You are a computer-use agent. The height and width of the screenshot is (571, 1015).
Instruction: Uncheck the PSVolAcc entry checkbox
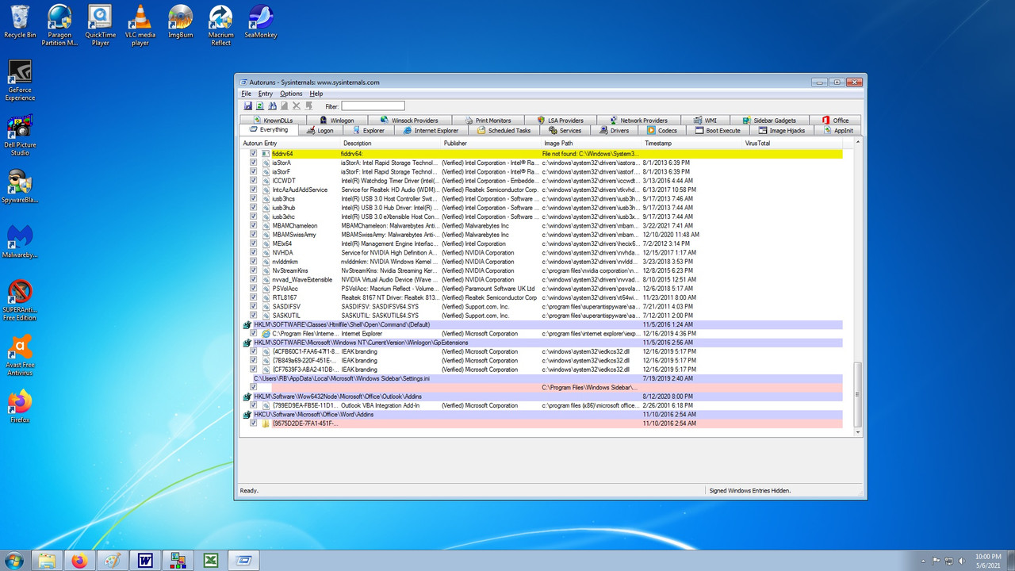[x=254, y=289]
